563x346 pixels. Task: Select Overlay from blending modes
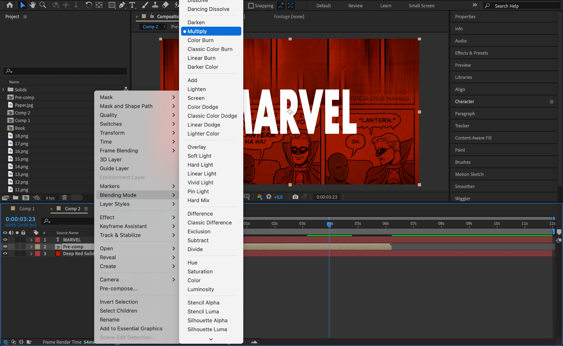(x=196, y=147)
